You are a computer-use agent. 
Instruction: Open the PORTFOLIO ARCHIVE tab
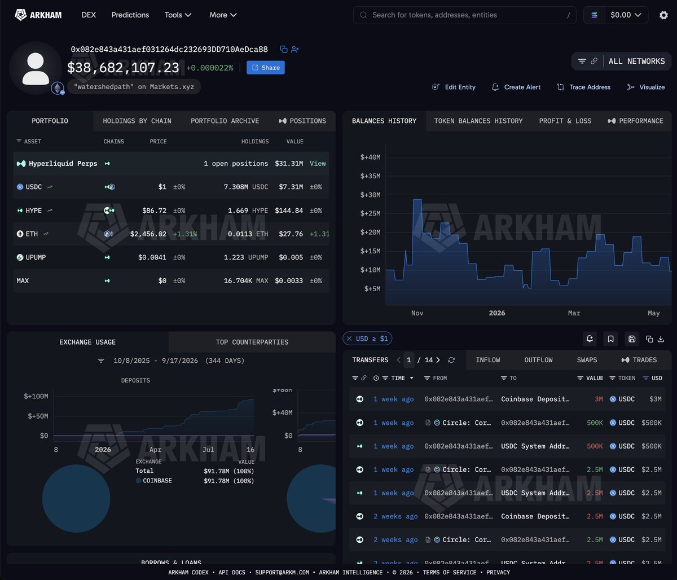(225, 121)
